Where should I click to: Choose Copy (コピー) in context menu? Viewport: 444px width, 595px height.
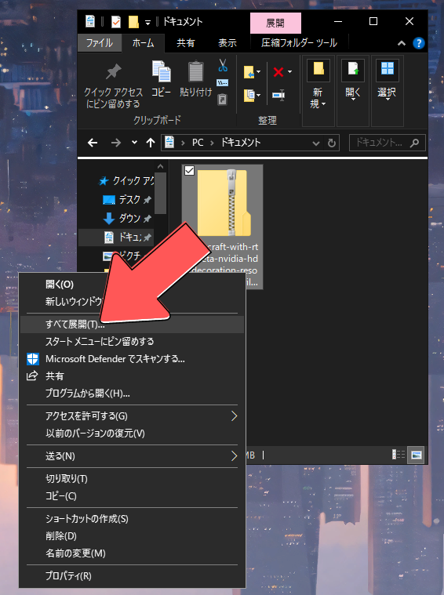[x=132, y=496]
